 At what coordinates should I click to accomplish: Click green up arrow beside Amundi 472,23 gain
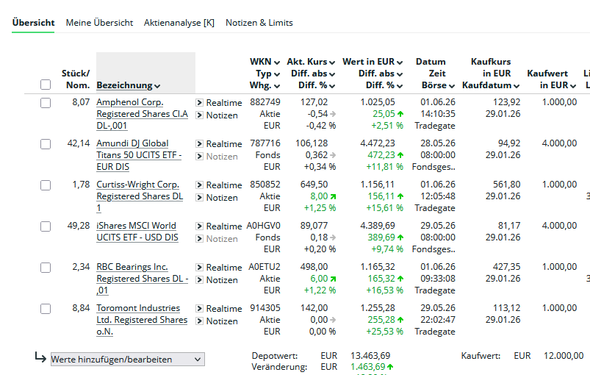400,154
